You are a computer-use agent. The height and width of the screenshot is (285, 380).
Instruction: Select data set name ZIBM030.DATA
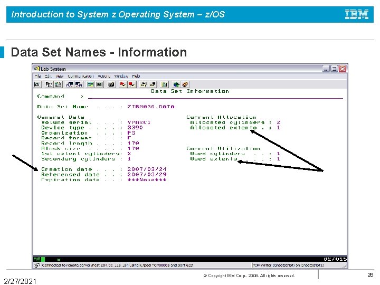tap(151, 107)
